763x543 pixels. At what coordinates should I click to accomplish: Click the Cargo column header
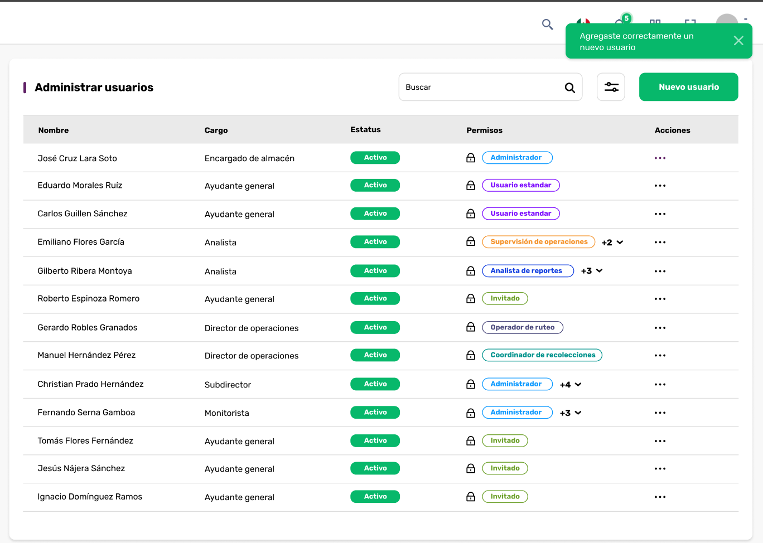pos(216,130)
